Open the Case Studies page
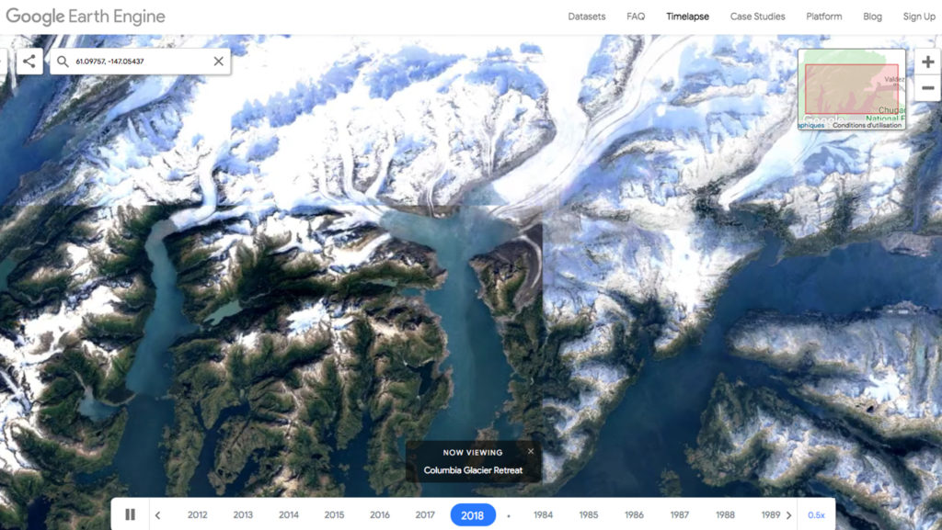Image resolution: width=942 pixels, height=530 pixels. tap(758, 17)
